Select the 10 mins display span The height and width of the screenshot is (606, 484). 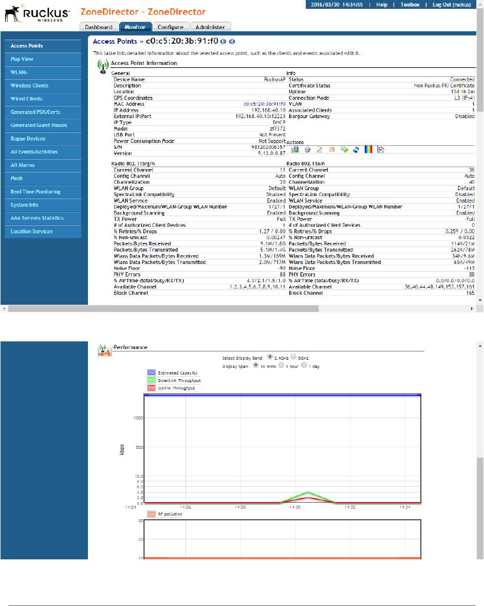(256, 365)
